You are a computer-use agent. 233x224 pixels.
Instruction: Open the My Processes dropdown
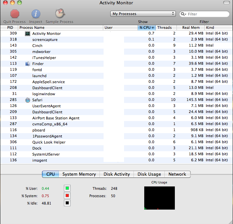(x=143, y=14)
